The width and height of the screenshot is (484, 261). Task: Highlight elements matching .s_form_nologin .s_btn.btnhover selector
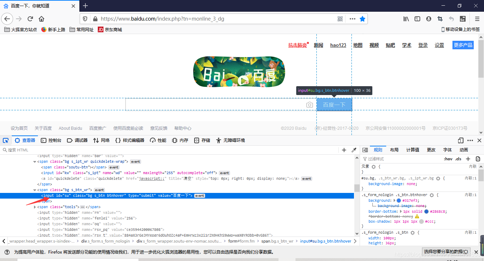click(432, 195)
